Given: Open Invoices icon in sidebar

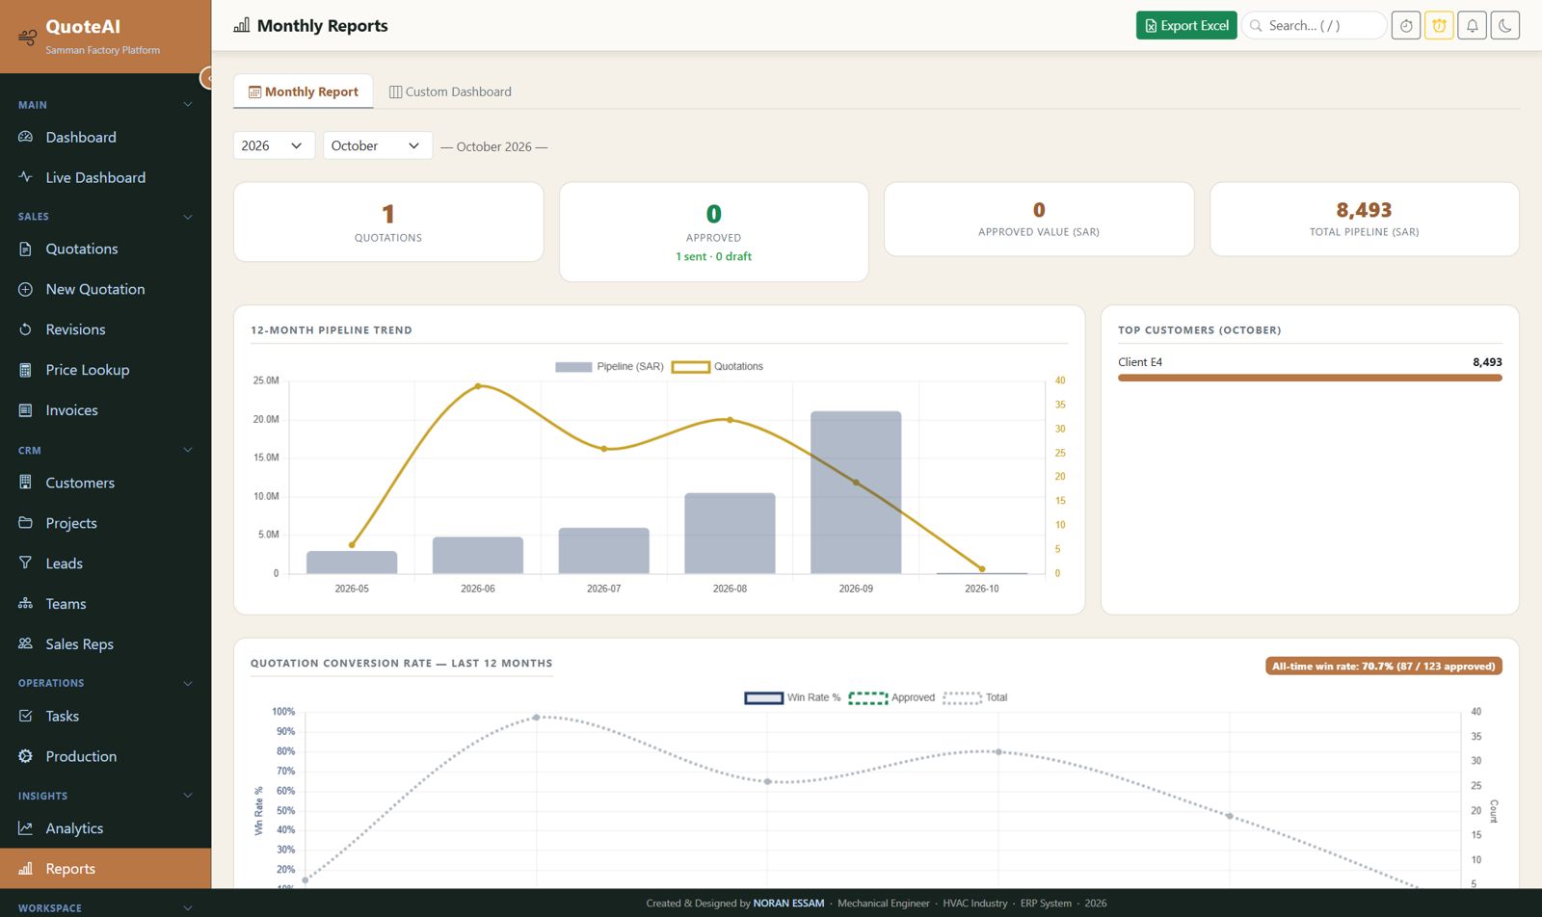Looking at the screenshot, I should pyautogui.click(x=25, y=410).
